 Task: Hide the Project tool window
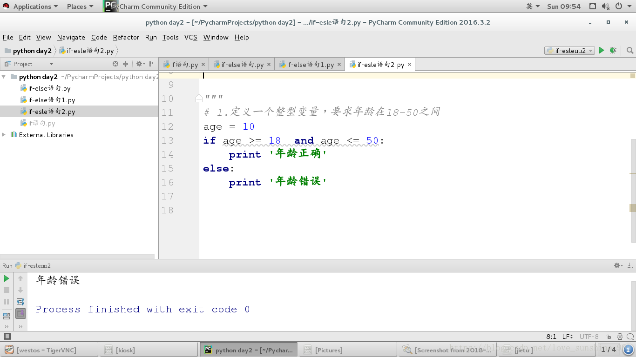pyautogui.click(x=152, y=64)
